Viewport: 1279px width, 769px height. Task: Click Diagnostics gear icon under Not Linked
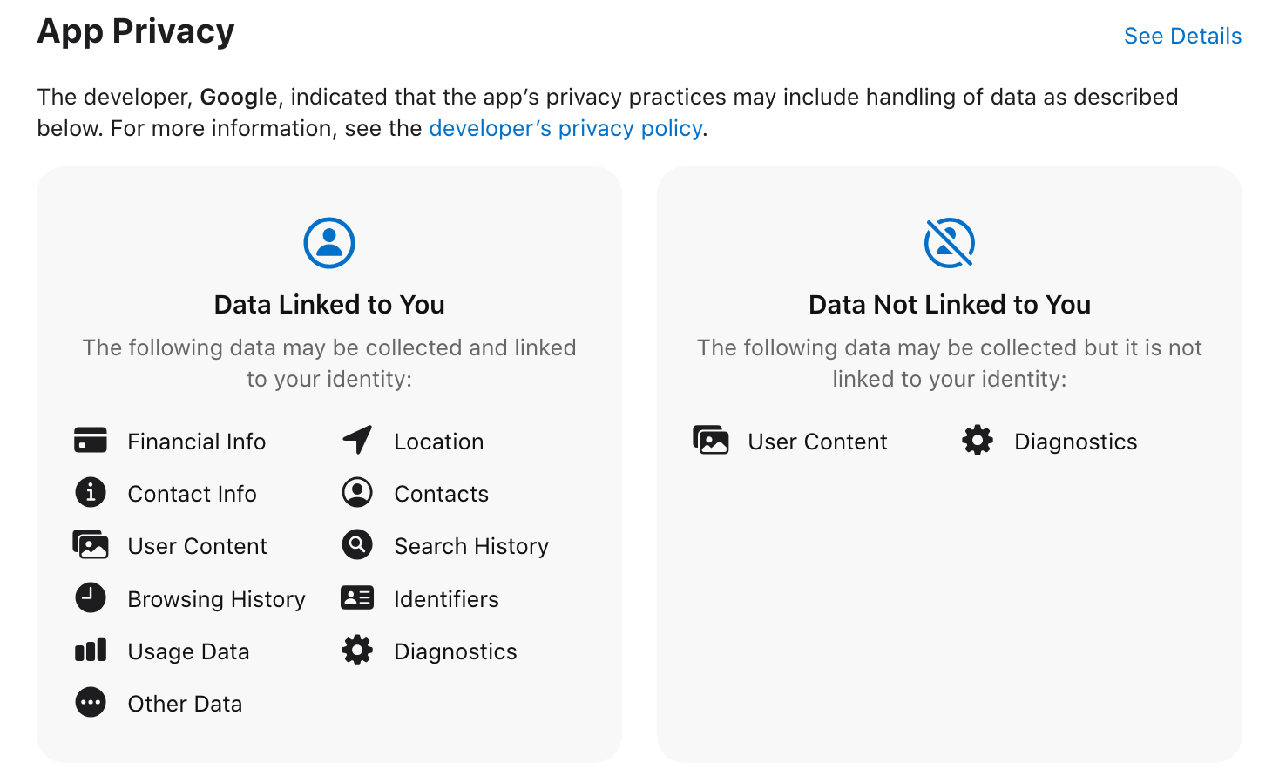coord(978,441)
